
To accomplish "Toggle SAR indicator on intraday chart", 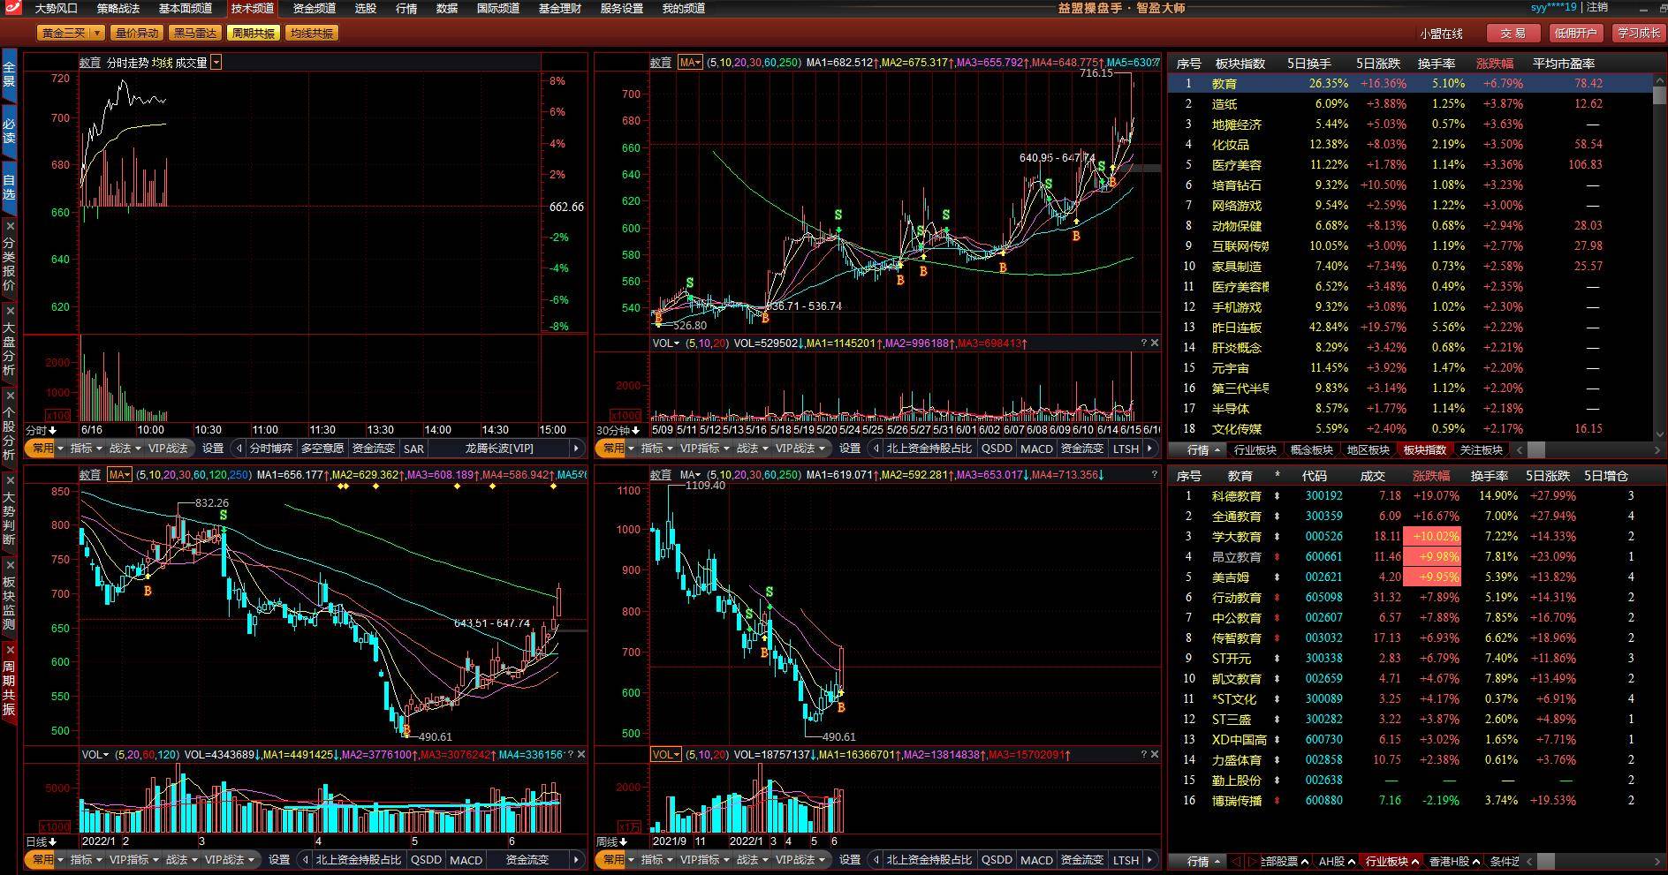I will point(413,449).
